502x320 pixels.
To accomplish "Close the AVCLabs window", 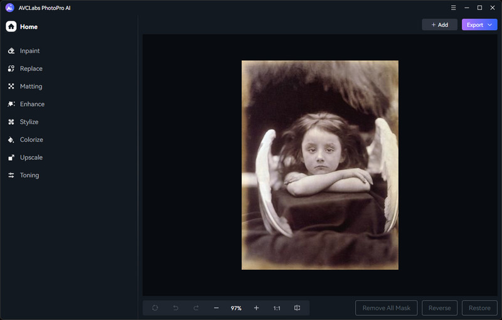I will coord(493,8).
